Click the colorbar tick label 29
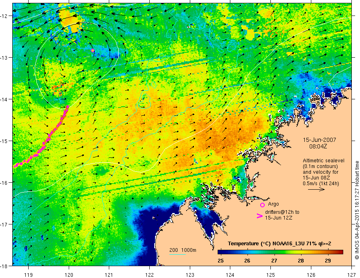This screenshot has width=360, height=278. 328,260
